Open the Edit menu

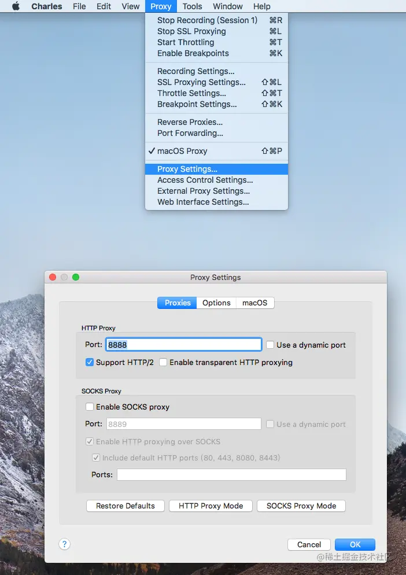coord(104,6)
